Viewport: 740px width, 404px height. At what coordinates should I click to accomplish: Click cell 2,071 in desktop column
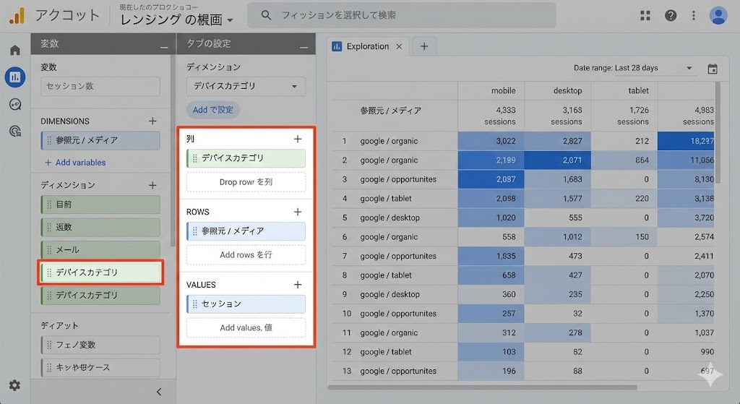click(557, 160)
